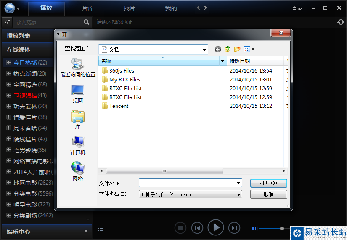Click the horizontal scrollbar in file list
Image resolution: width=347 pixels, height=240 pixels.
click(x=164, y=171)
